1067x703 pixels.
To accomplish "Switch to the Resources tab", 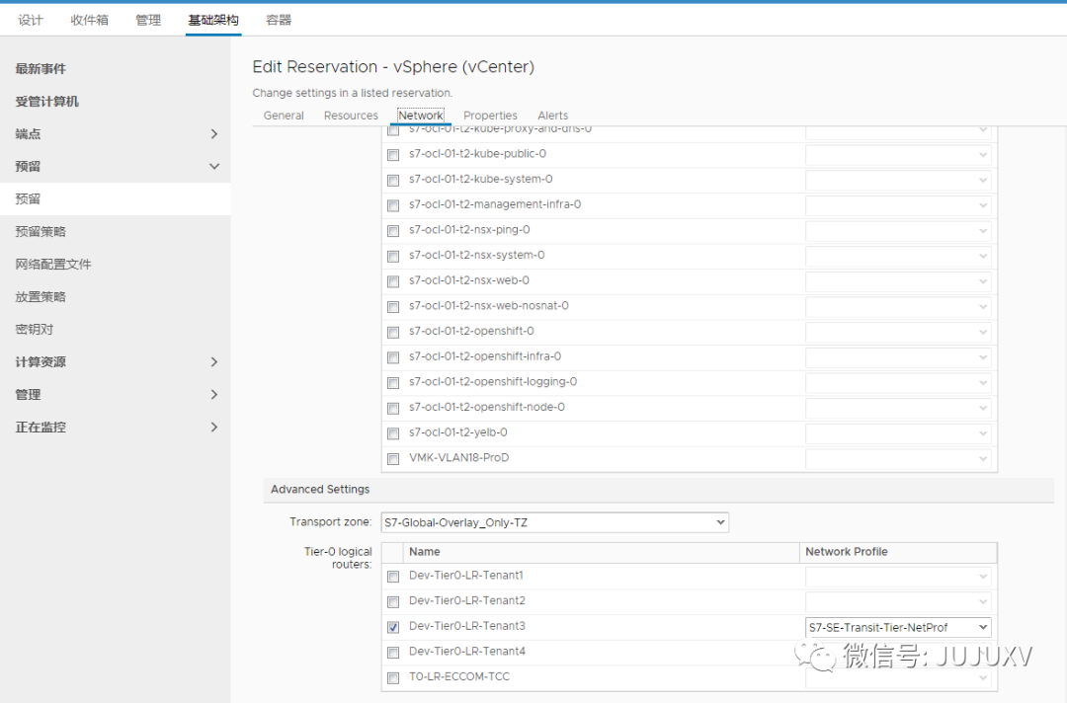I will point(351,116).
